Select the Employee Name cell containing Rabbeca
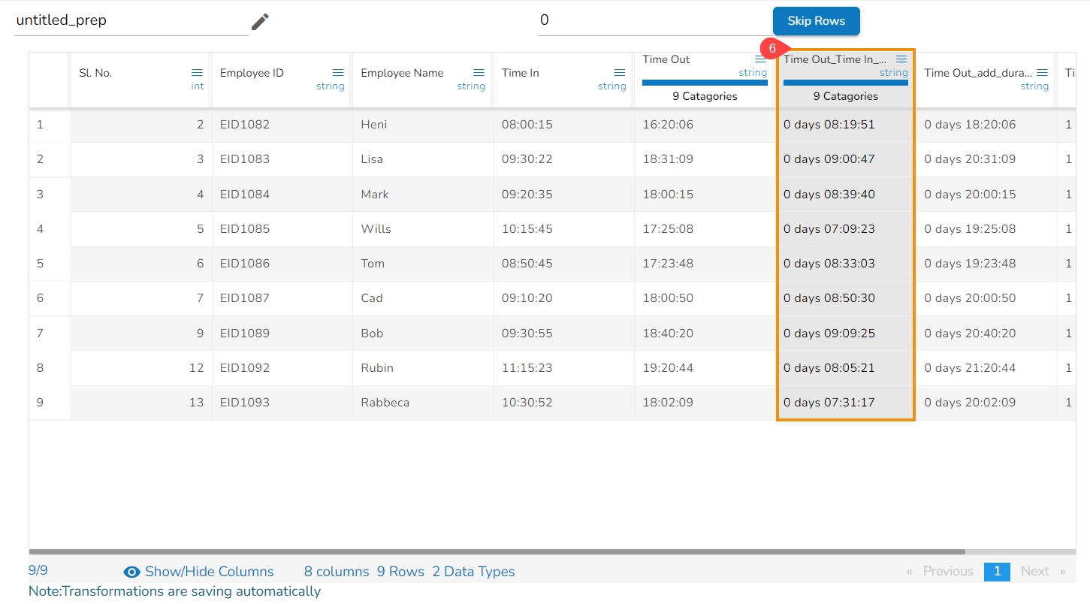Image resolution: width=1090 pixels, height=604 pixels. pos(385,403)
